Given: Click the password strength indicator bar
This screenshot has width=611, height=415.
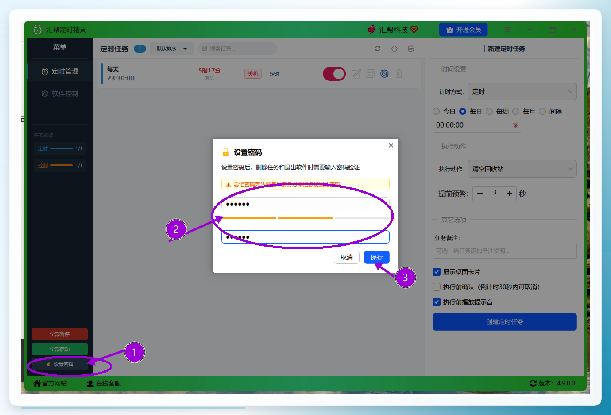Looking at the screenshot, I should [305, 218].
